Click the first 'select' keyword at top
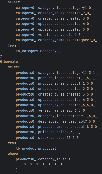The image size is (102, 174). click(14, 2)
